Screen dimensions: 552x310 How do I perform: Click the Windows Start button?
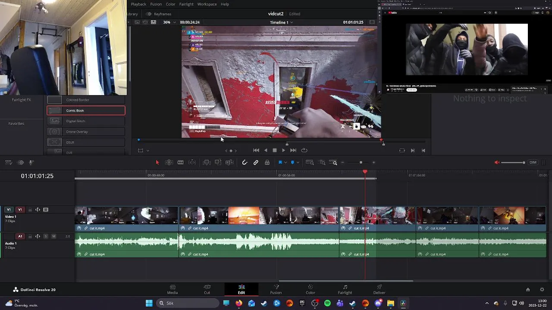click(x=149, y=303)
